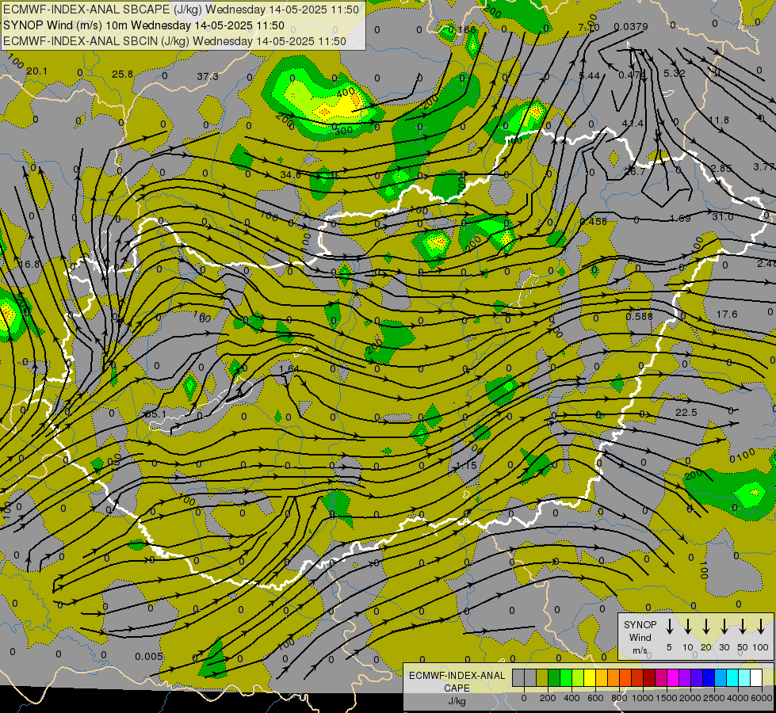
Task: Click the SBCIN title line at top
Action: click(x=174, y=41)
